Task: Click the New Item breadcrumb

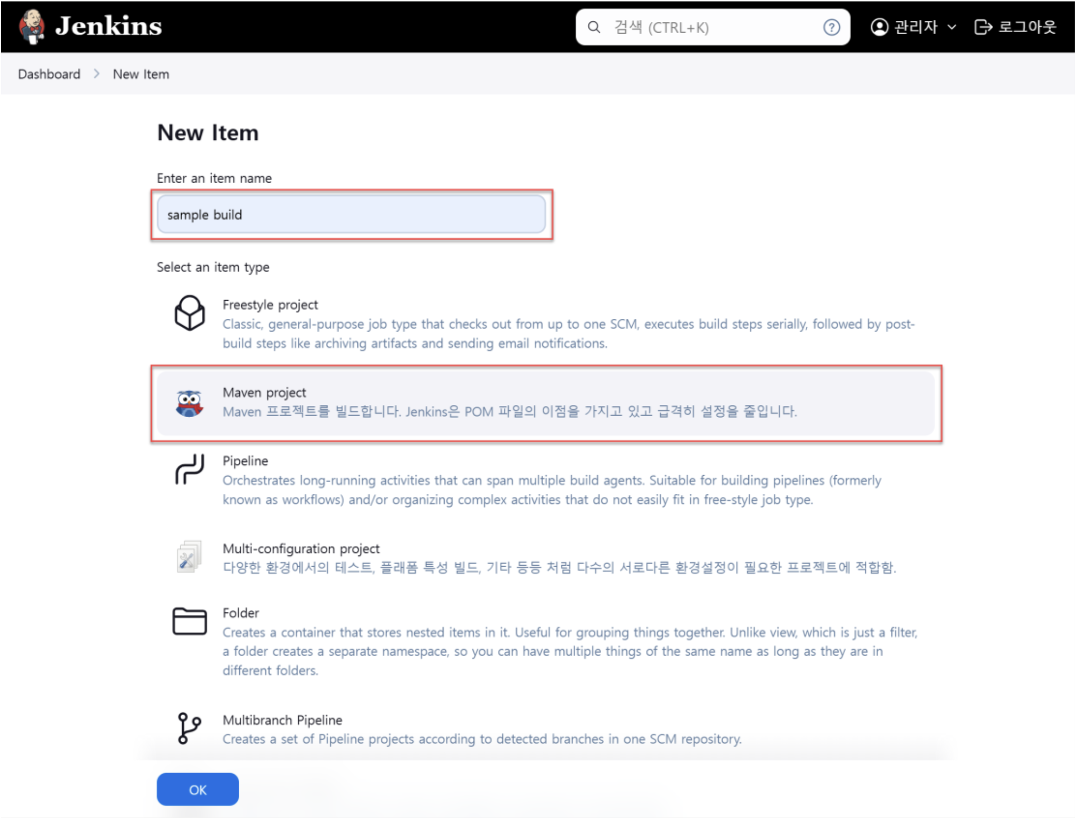Action: click(x=141, y=74)
